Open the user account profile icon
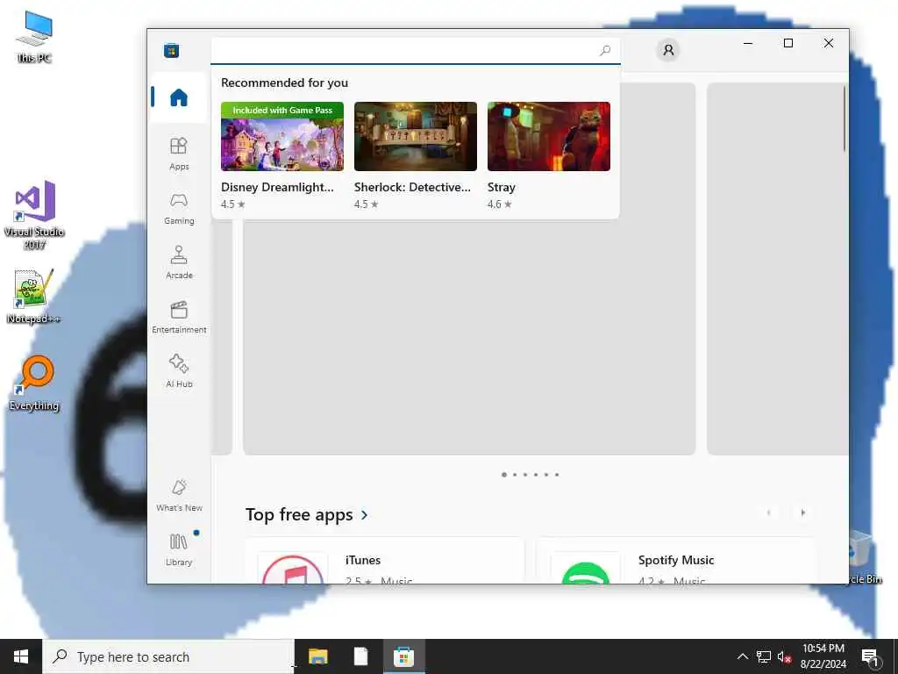 [667, 50]
